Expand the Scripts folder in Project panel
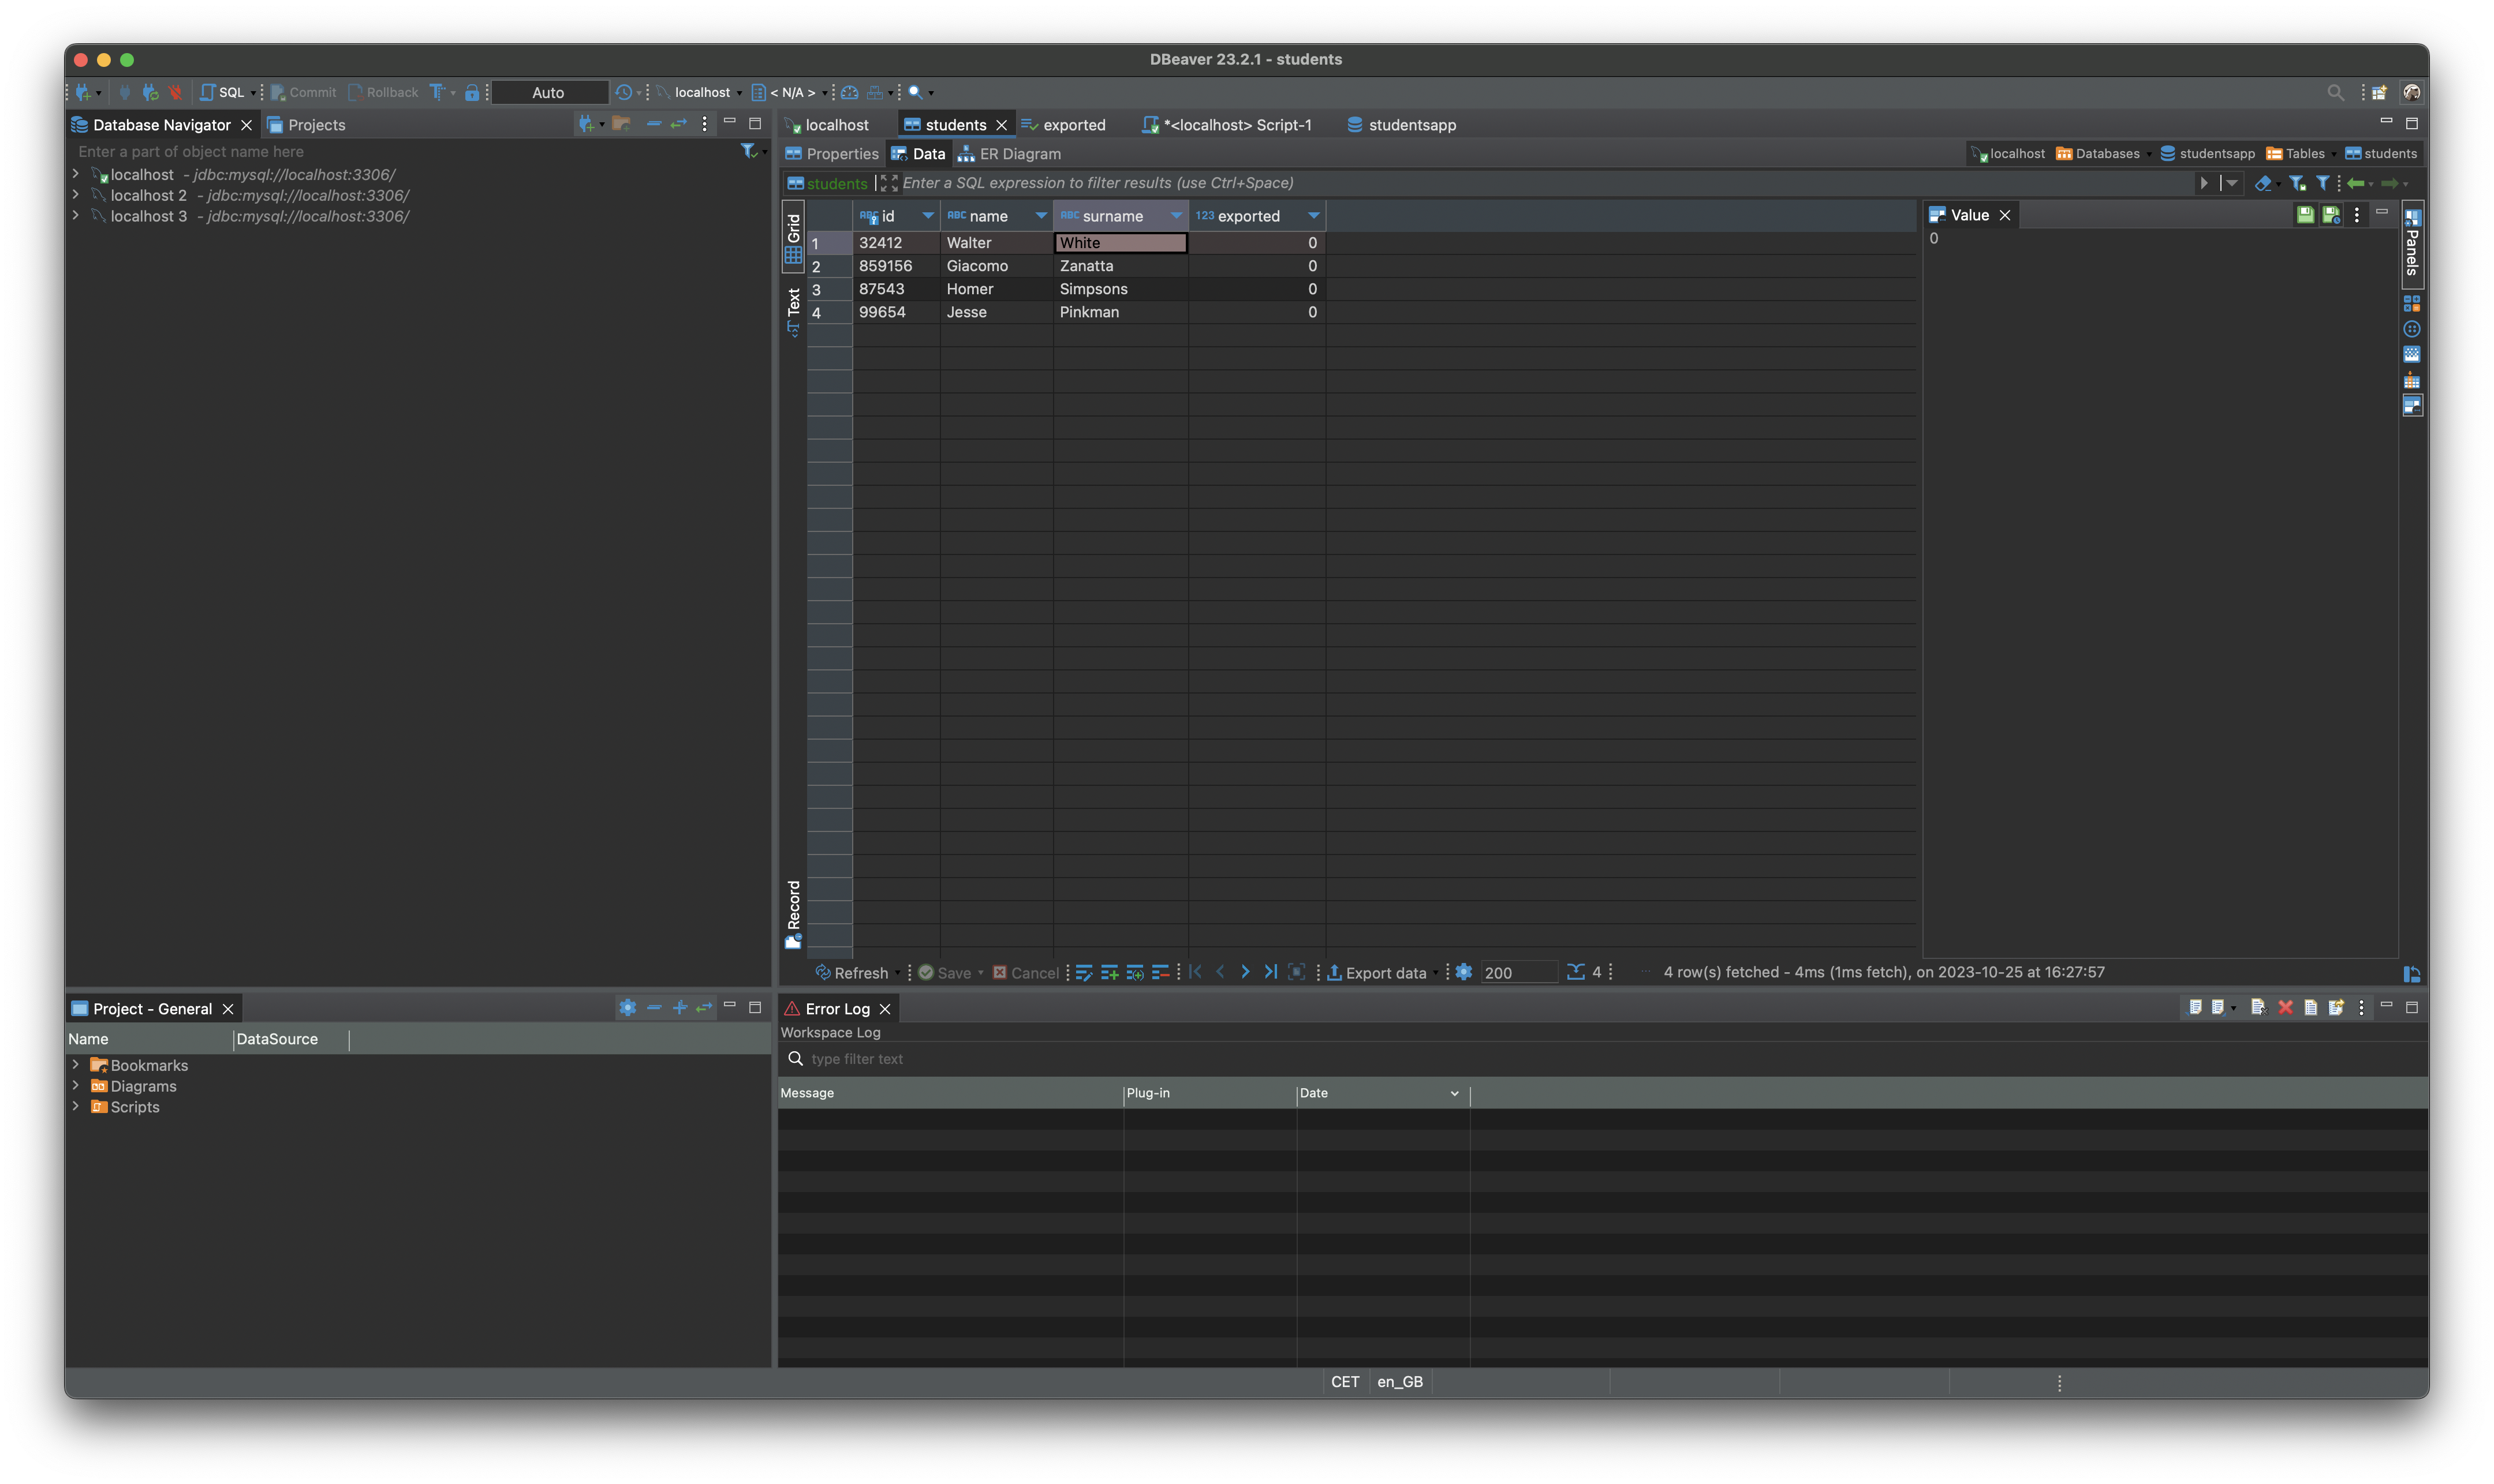The image size is (2494, 1484). 76,1106
